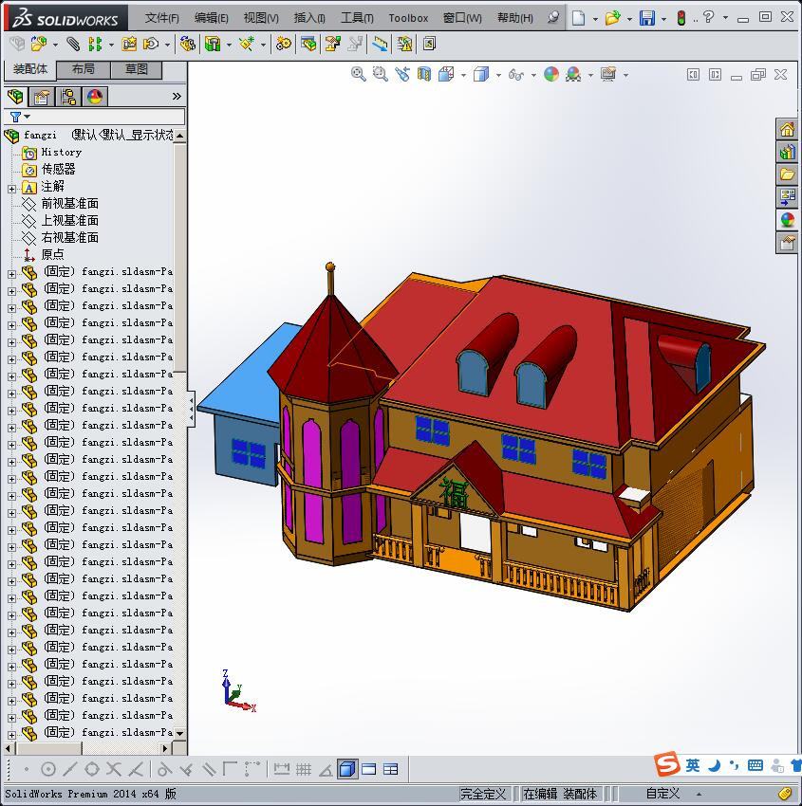Screen dimensions: 802x806
Task: Expand the 注解 annotations tree node
Action: tap(11, 189)
